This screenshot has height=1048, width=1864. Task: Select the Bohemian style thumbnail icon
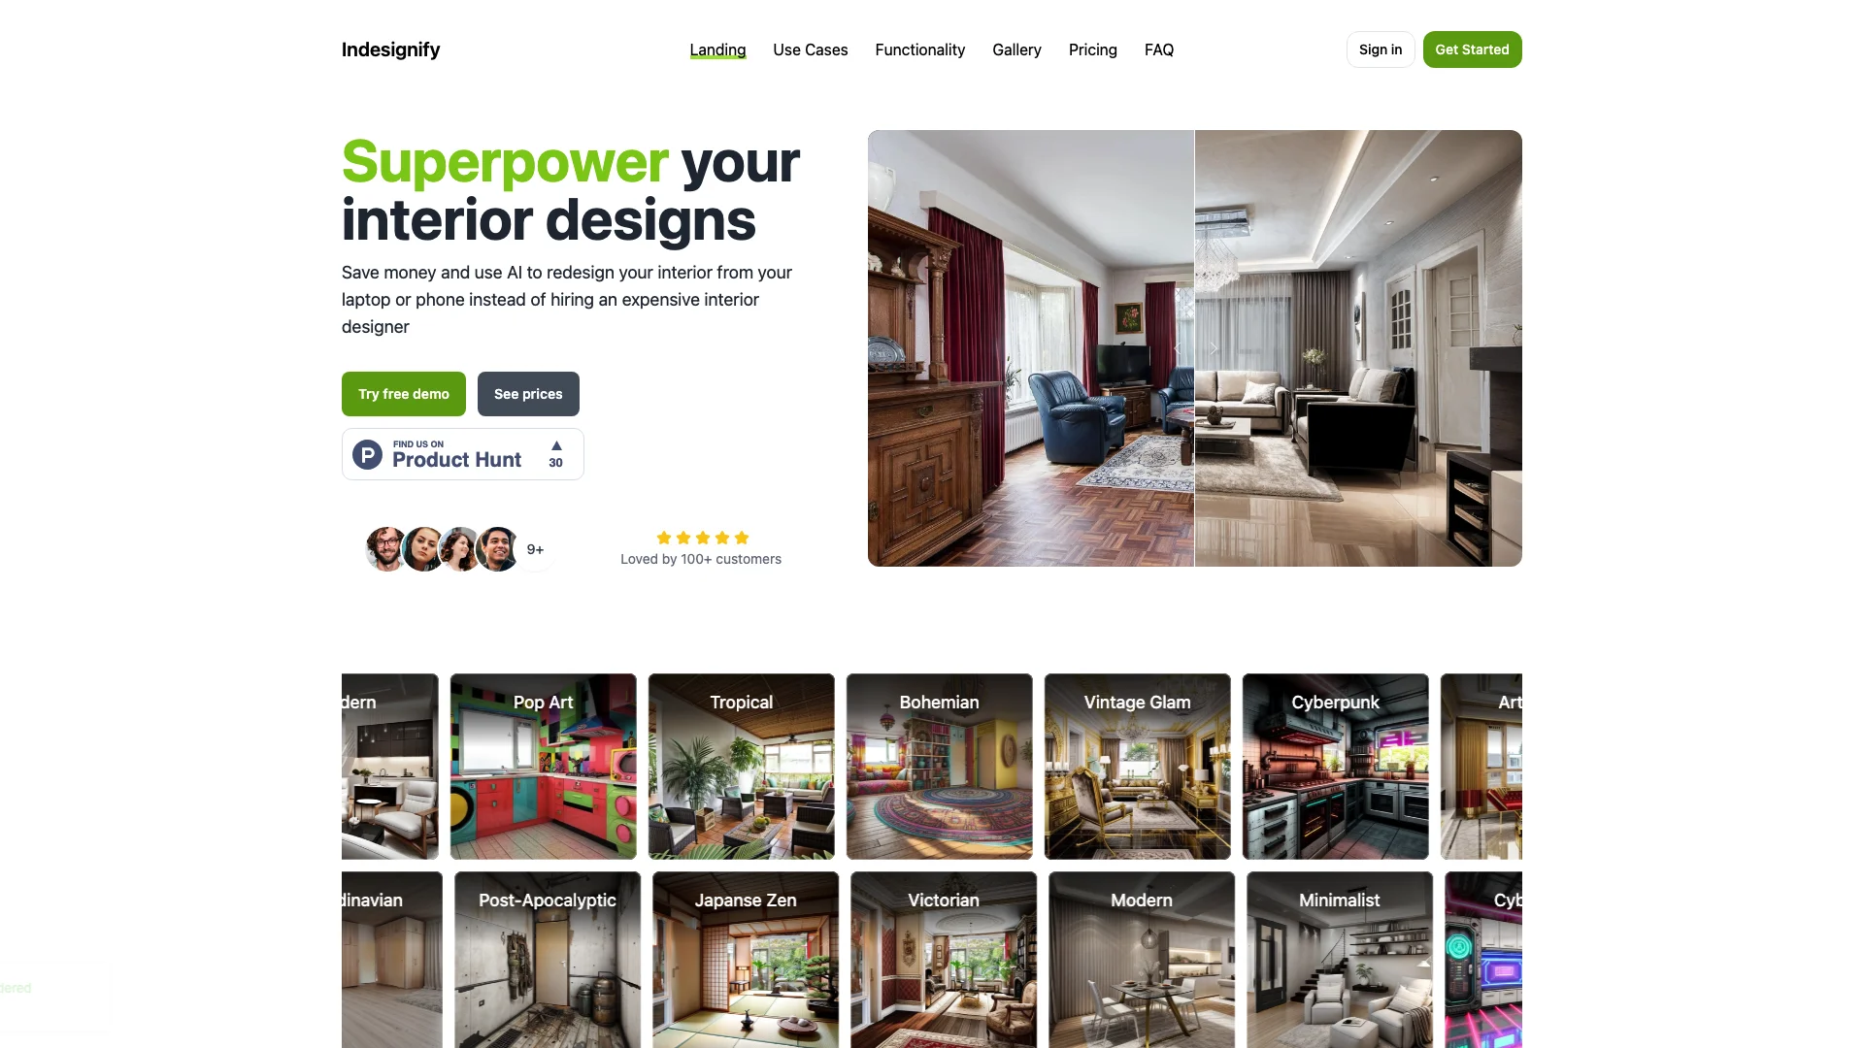click(941, 766)
